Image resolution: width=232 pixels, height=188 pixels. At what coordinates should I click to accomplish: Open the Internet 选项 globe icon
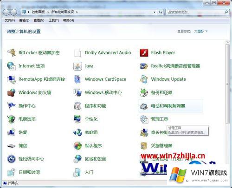pos(11,66)
